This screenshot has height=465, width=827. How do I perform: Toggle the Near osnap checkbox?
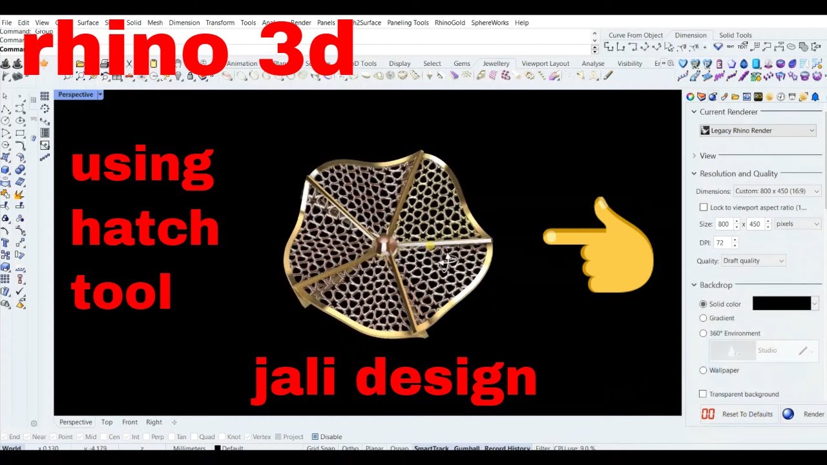[x=27, y=437]
